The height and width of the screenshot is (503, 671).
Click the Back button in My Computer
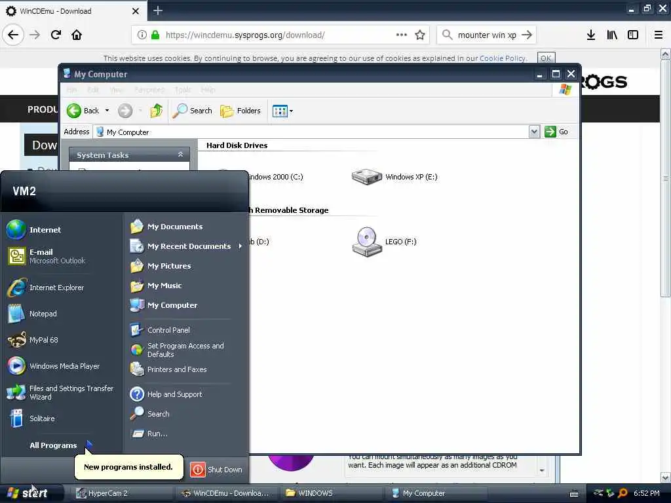point(83,111)
